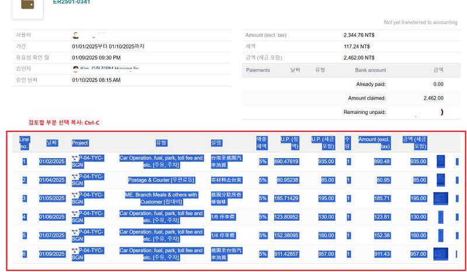Open receipt thumbnail for line 3

click(441, 198)
